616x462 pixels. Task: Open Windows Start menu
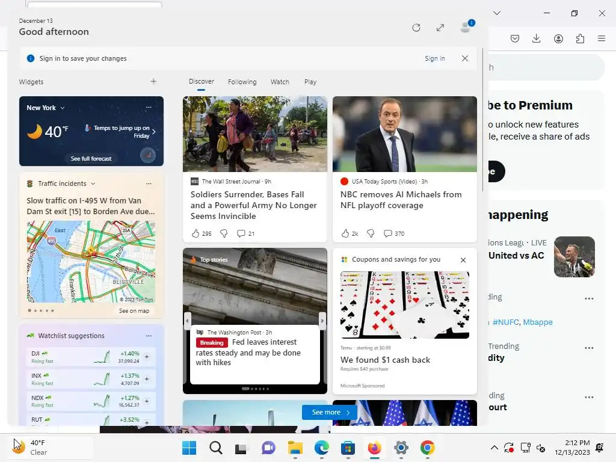pos(189,448)
